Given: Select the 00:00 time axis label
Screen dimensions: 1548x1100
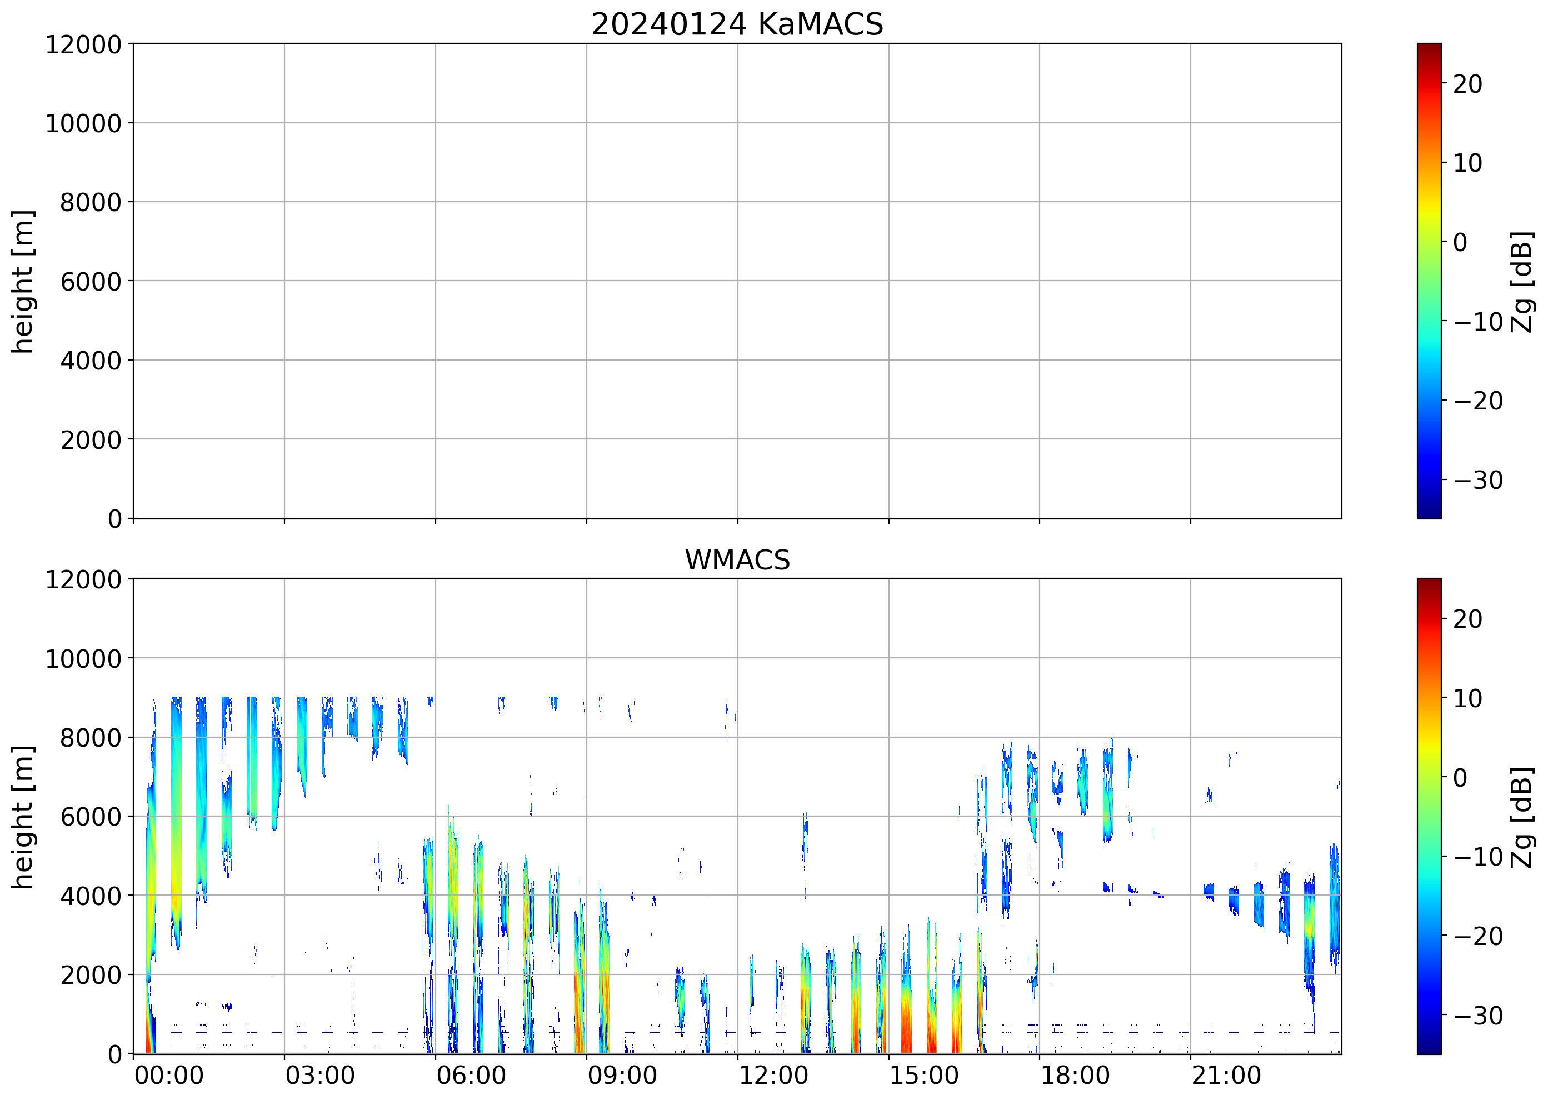Looking at the screenshot, I should (x=169, y=1076).
